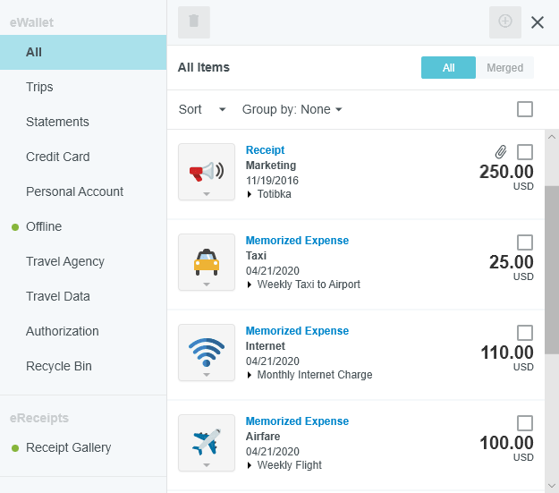Screen dimensions: 559x493
Task: Click the trash delete icon
Action: pos(194,22)
